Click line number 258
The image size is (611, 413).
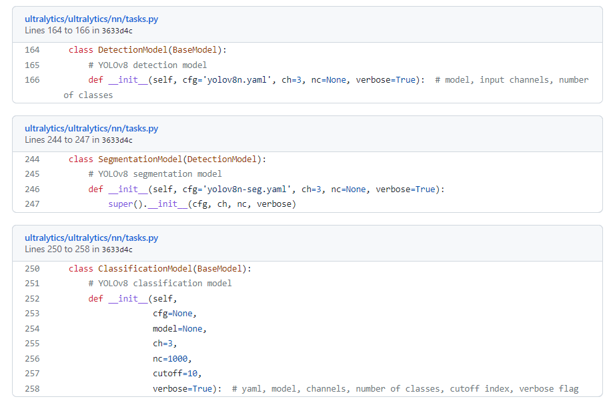point(32,389)
